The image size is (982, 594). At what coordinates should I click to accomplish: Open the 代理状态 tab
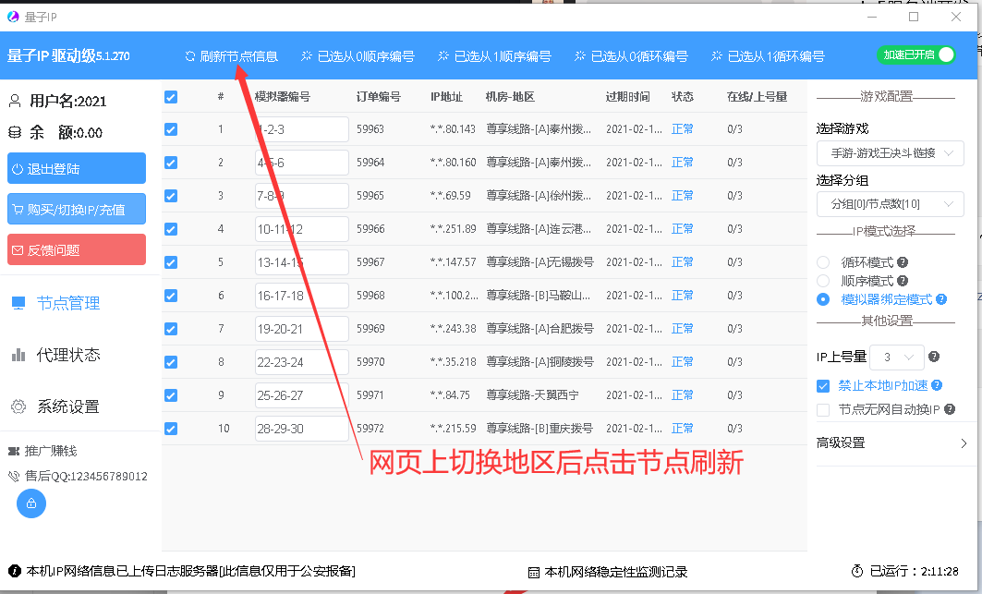67,355
